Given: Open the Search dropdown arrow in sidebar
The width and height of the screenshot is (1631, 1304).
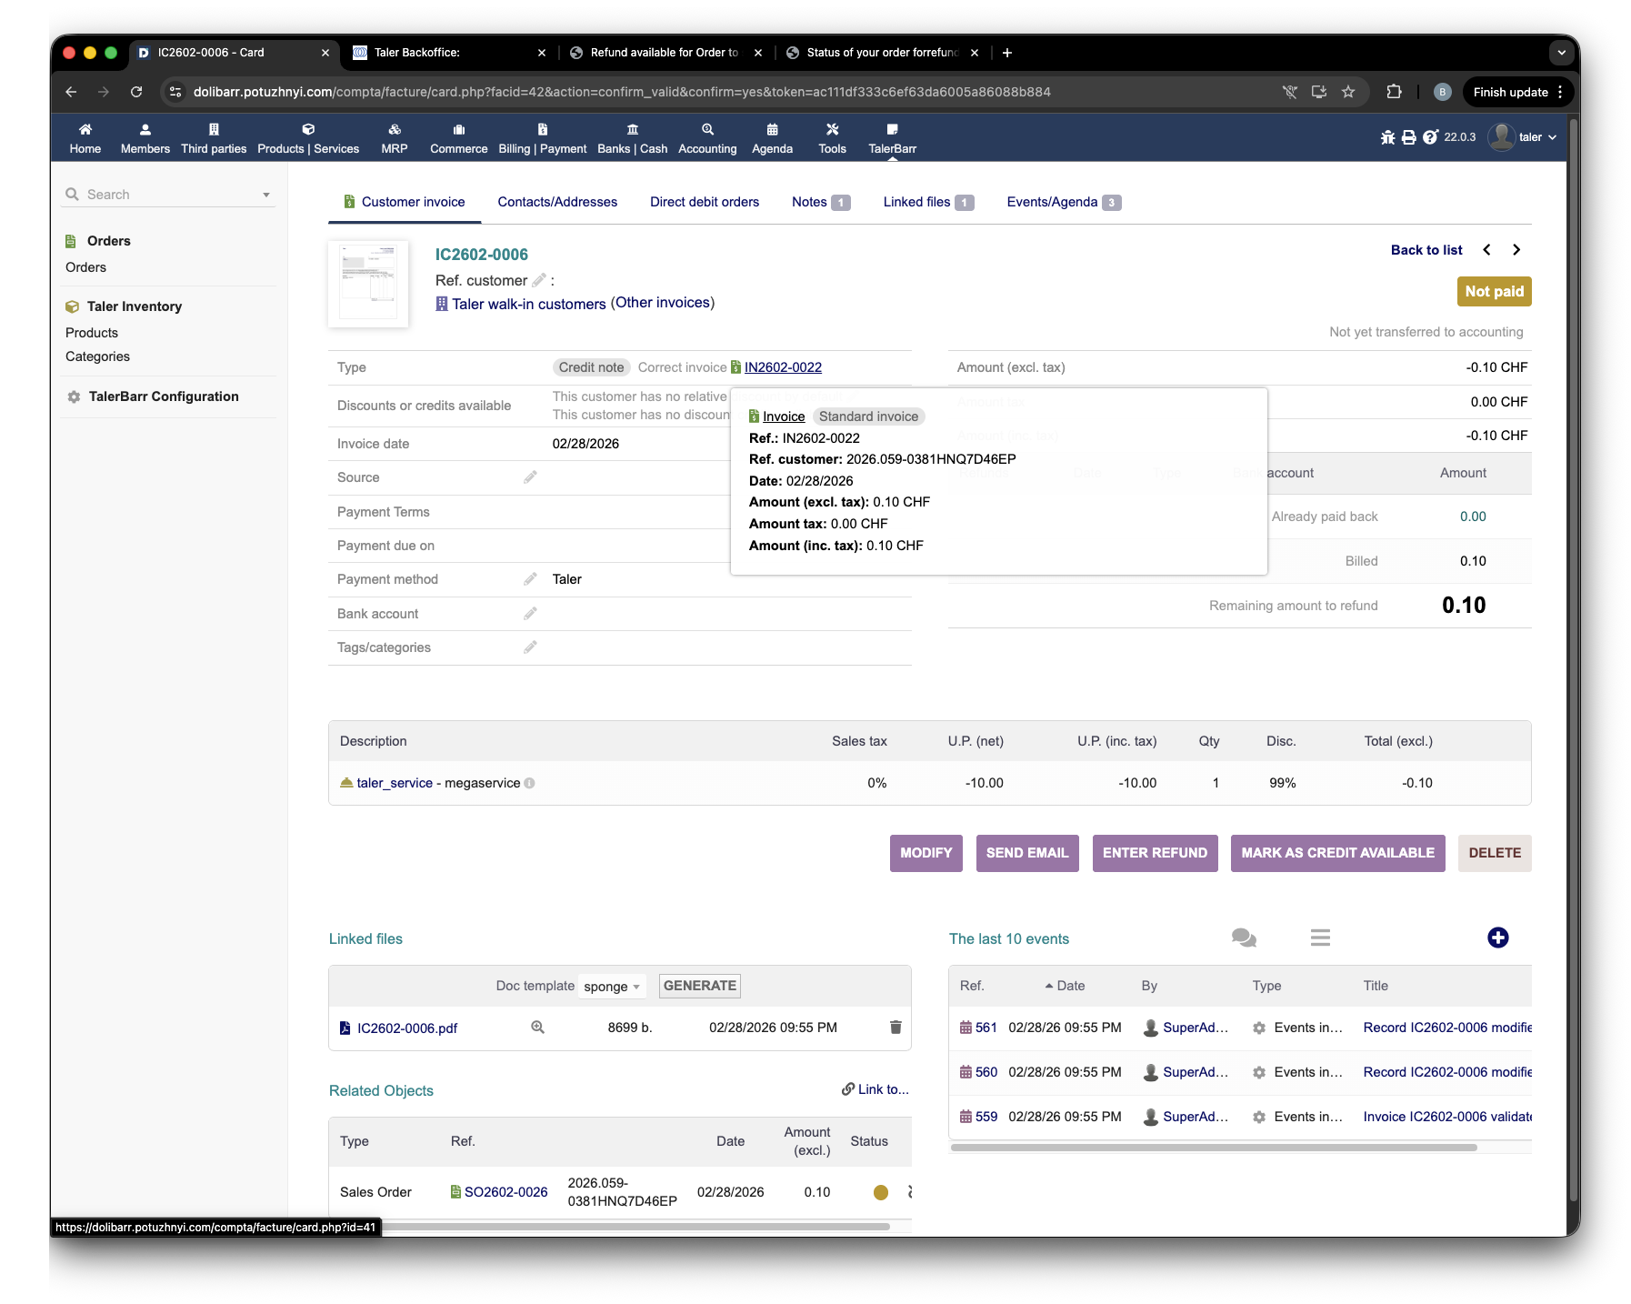Looking at the screenshot, I should (266, 195).
